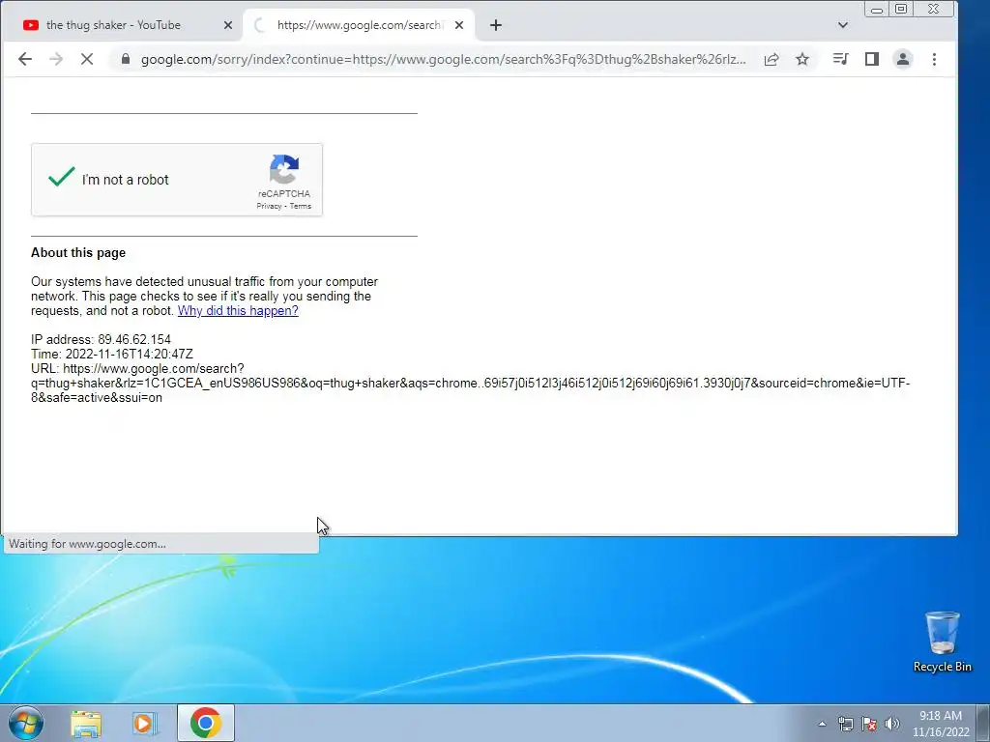Show hidden tray icons arrow
990x742 pixels.
click(x=822, y=724)
